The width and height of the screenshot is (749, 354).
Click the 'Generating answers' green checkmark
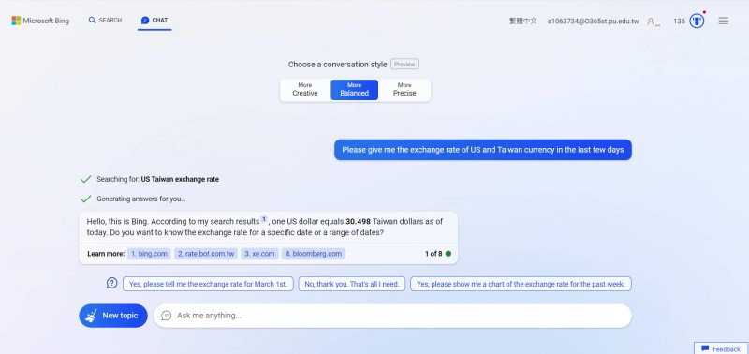(85, 199)
